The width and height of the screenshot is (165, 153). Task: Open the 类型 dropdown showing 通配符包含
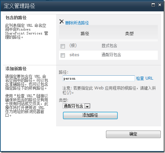click(x=76, y=106)
